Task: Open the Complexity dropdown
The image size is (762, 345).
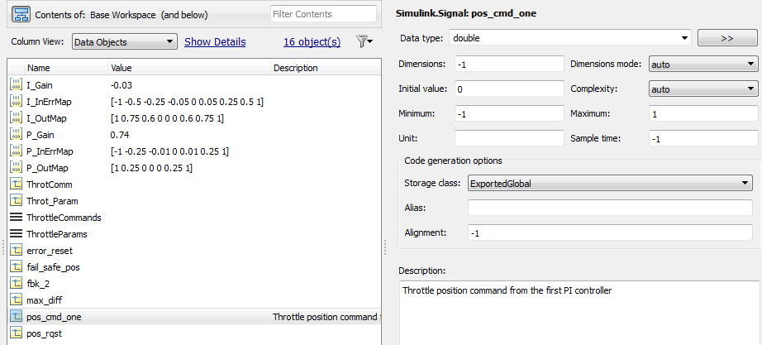Action: click(703, 89)
